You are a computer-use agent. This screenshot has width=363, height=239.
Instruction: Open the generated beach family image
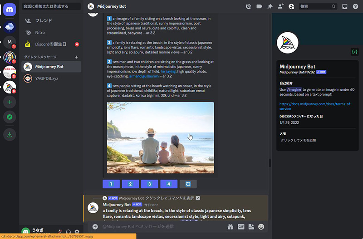pyautogui.click(x=160, y=137)
